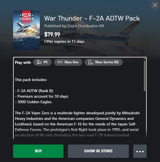The width and height of the screenshot is (160, 162).
Task: Click the 3000 Golden Eagles line
Action: point(33,102)
